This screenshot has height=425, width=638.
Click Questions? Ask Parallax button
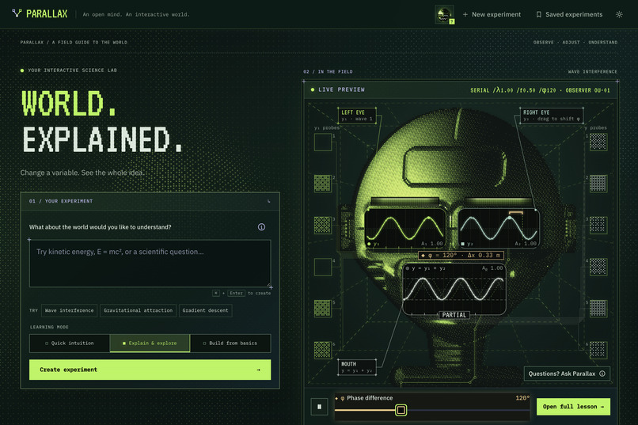click(567, 374)
